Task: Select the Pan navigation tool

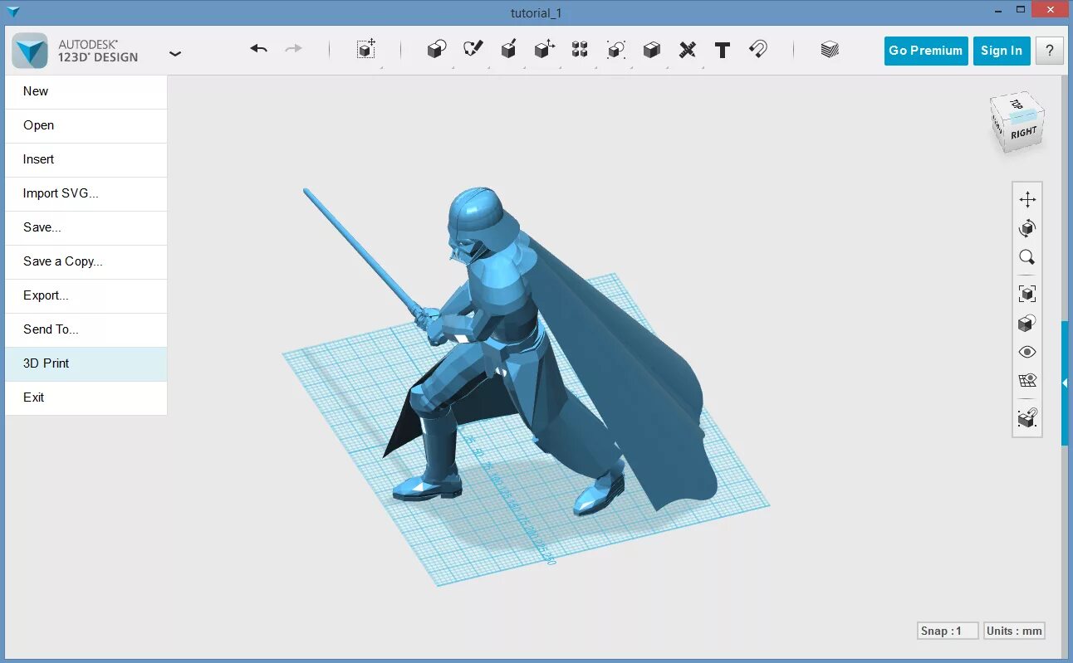Action: (x=1027, y=199)
